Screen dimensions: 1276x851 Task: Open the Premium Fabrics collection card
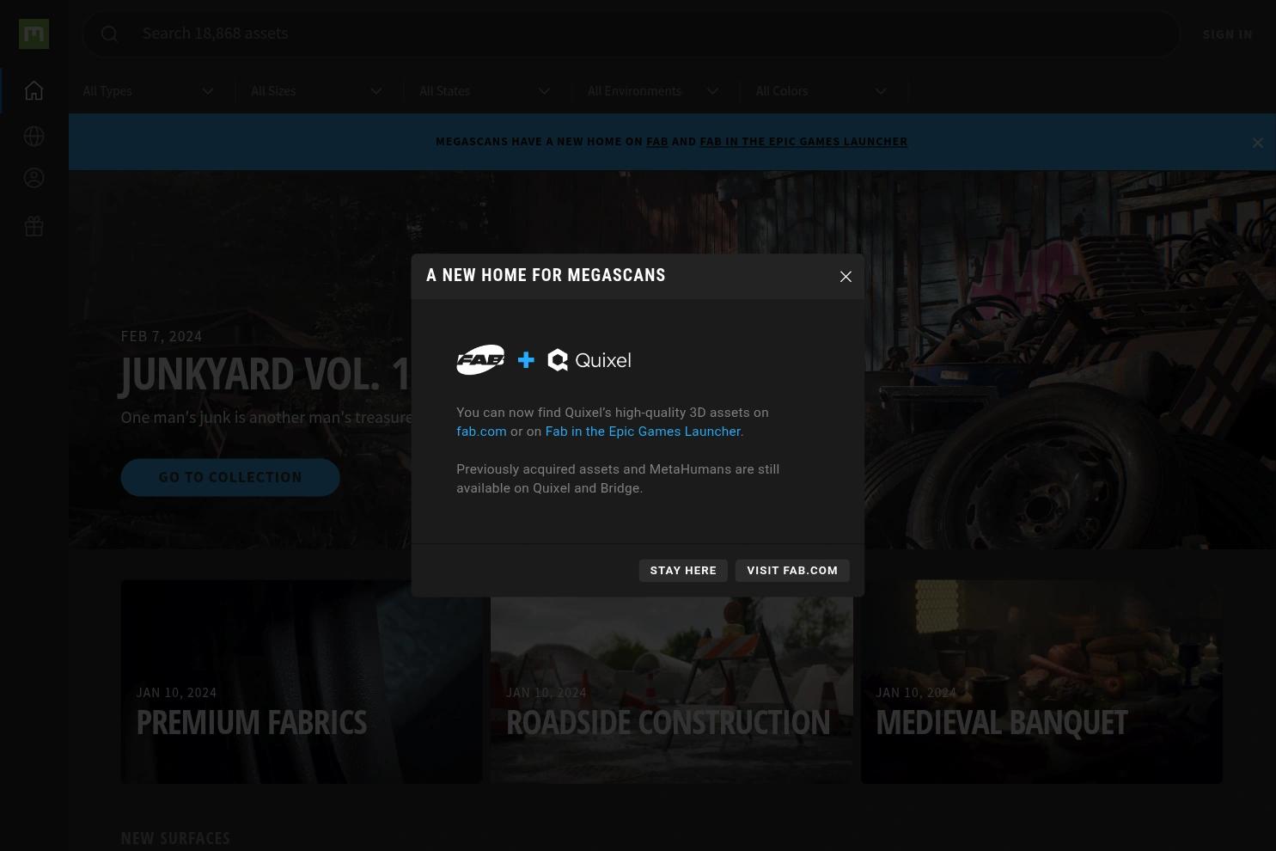coord(302,682)
